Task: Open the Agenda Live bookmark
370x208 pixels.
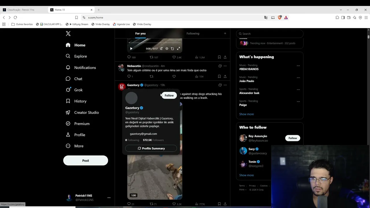Action: (121, 24)
